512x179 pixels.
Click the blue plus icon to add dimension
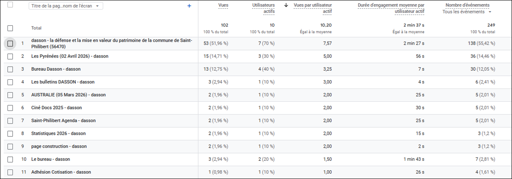(189, 6)
